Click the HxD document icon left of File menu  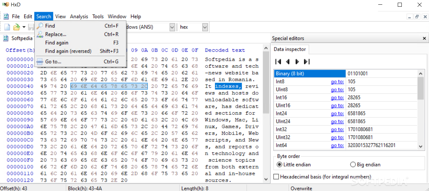tap(6, 16)
